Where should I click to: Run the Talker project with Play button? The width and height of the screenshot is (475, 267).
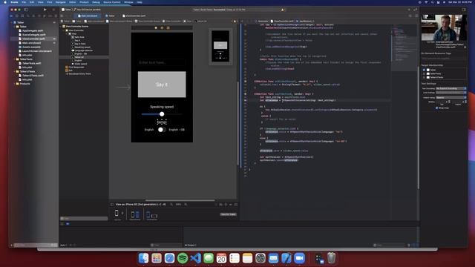tap(45, 10)
